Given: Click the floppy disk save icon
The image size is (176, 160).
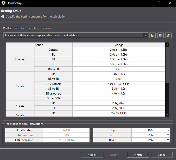Looking at the screenshot, I should (160, 35).
